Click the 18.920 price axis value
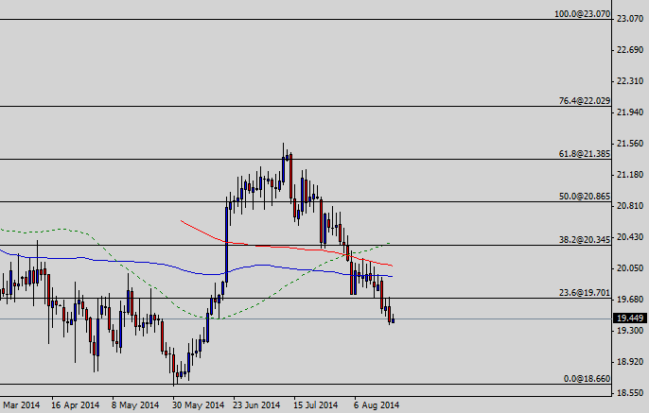Image resolution: width=649 pixels, height=413 pixels. click(x=628, y=362)
